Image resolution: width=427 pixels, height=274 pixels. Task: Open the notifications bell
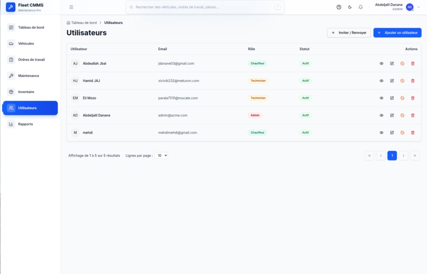coord(361,7)
